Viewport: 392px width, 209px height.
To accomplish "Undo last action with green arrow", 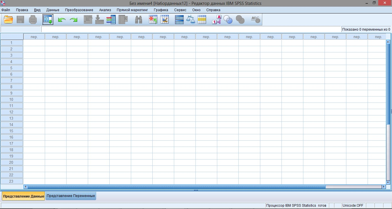I will pos(62,20).
